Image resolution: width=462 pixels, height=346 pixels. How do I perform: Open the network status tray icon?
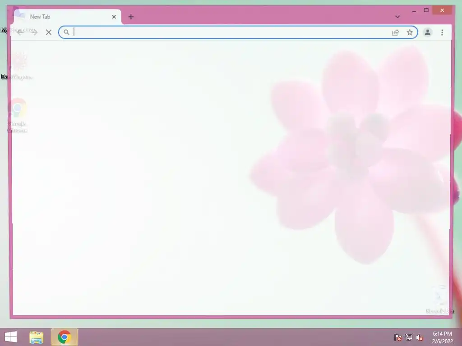tap(409, 337)
